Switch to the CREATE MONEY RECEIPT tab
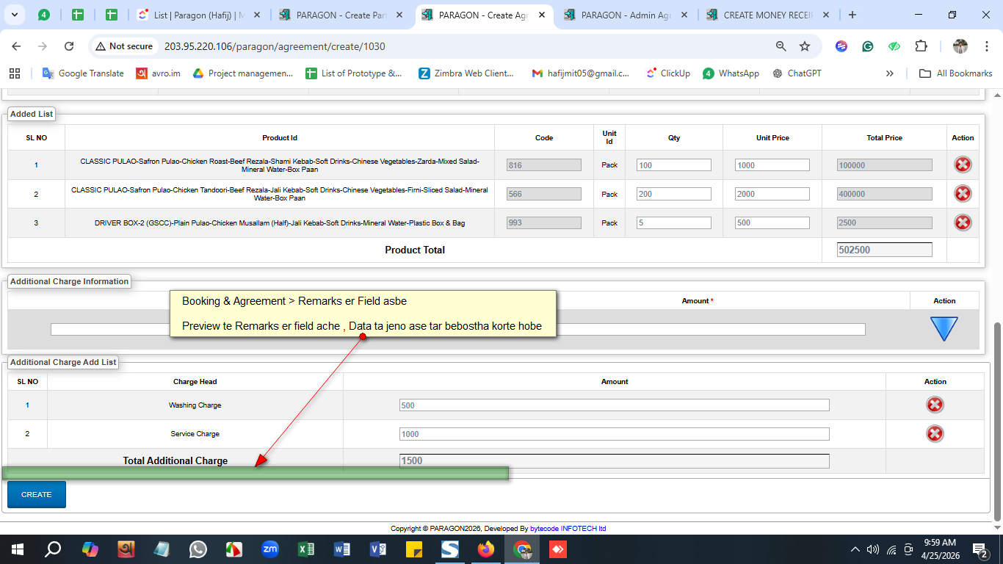The width and height of the screenshot is (1003, 564). point(767,15)
